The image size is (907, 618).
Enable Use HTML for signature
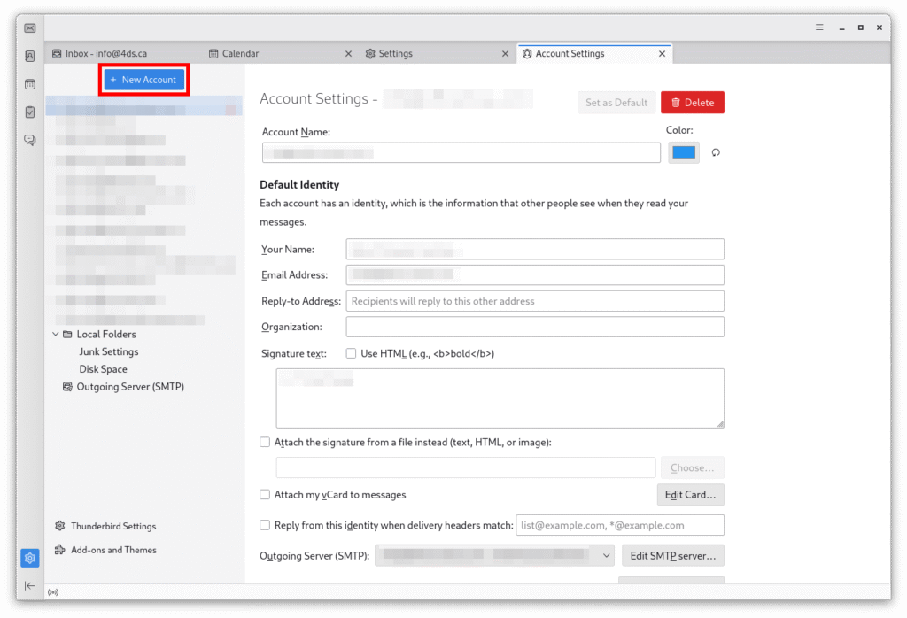click(x=352, y=353)
